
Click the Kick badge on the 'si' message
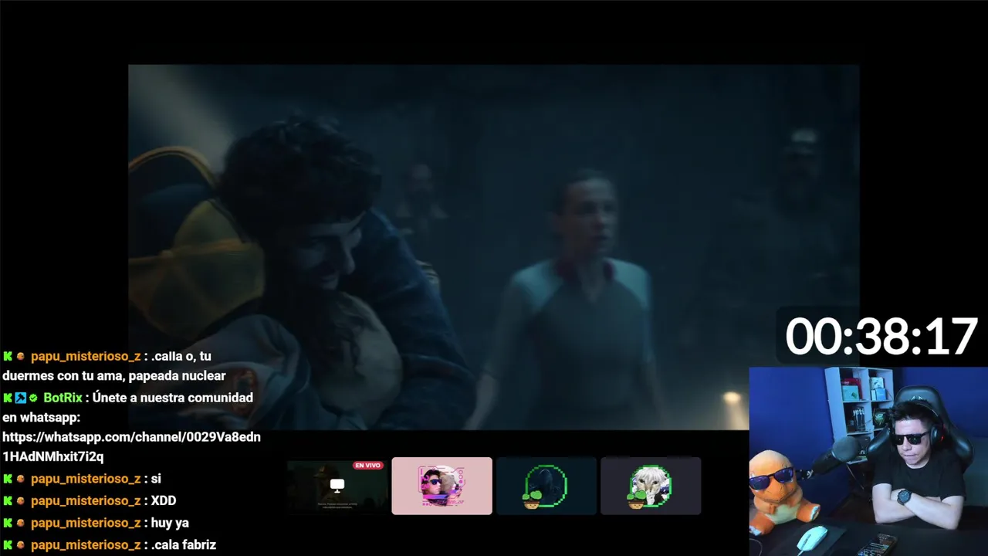point(8,479)
